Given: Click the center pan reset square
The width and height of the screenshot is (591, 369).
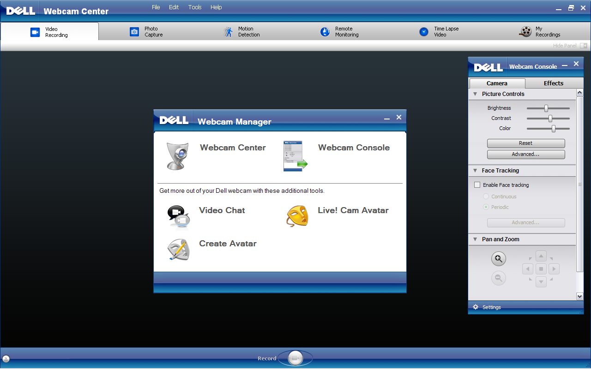Looking at the screenshot, I should 541,269.
